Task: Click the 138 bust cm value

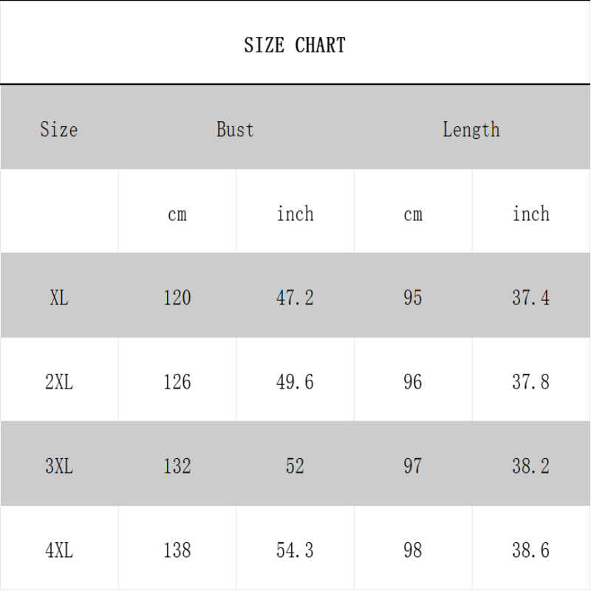Action: (177, 550)
